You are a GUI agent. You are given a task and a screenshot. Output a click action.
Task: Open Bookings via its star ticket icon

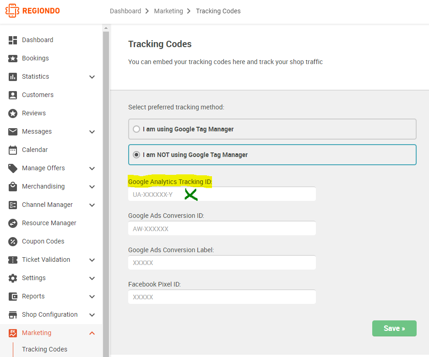(x=12, y=58)
